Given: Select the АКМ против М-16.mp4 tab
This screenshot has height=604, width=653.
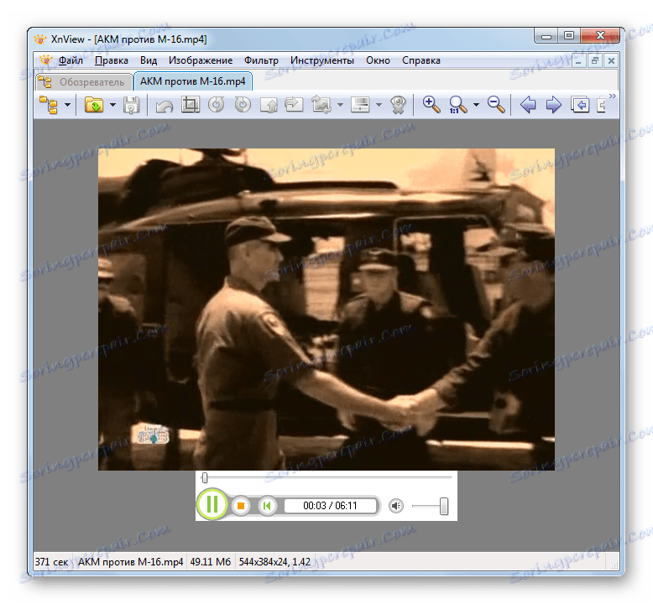Looking at the screenshot, I should tap(193, 81).
